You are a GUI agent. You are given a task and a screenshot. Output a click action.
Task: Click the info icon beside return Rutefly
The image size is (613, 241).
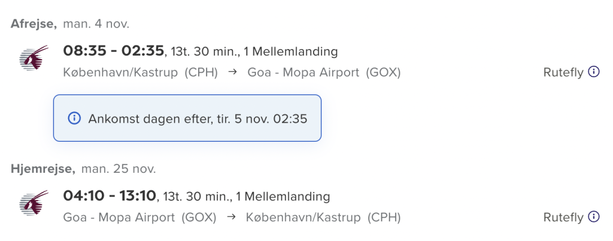(x=594, y=217)
